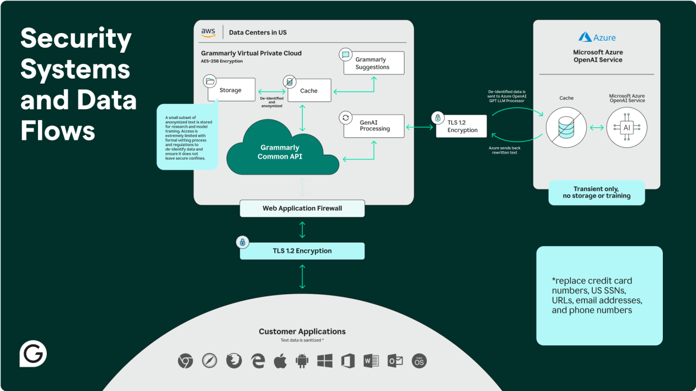Click the Web Application Firewall bar
The width and height of the screenshot is (696, 391).
click(302, 208)
